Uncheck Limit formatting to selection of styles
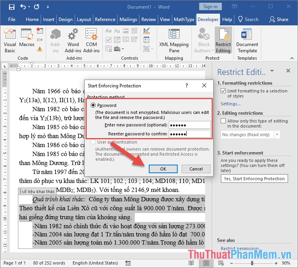298x268 pixels. pos(223,91)
